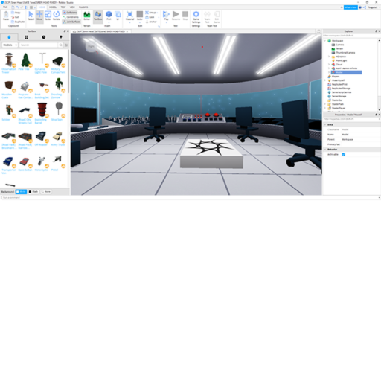Collapse the Behavior properties section
The width and height of the screenshot is (381, 381).
325,150
